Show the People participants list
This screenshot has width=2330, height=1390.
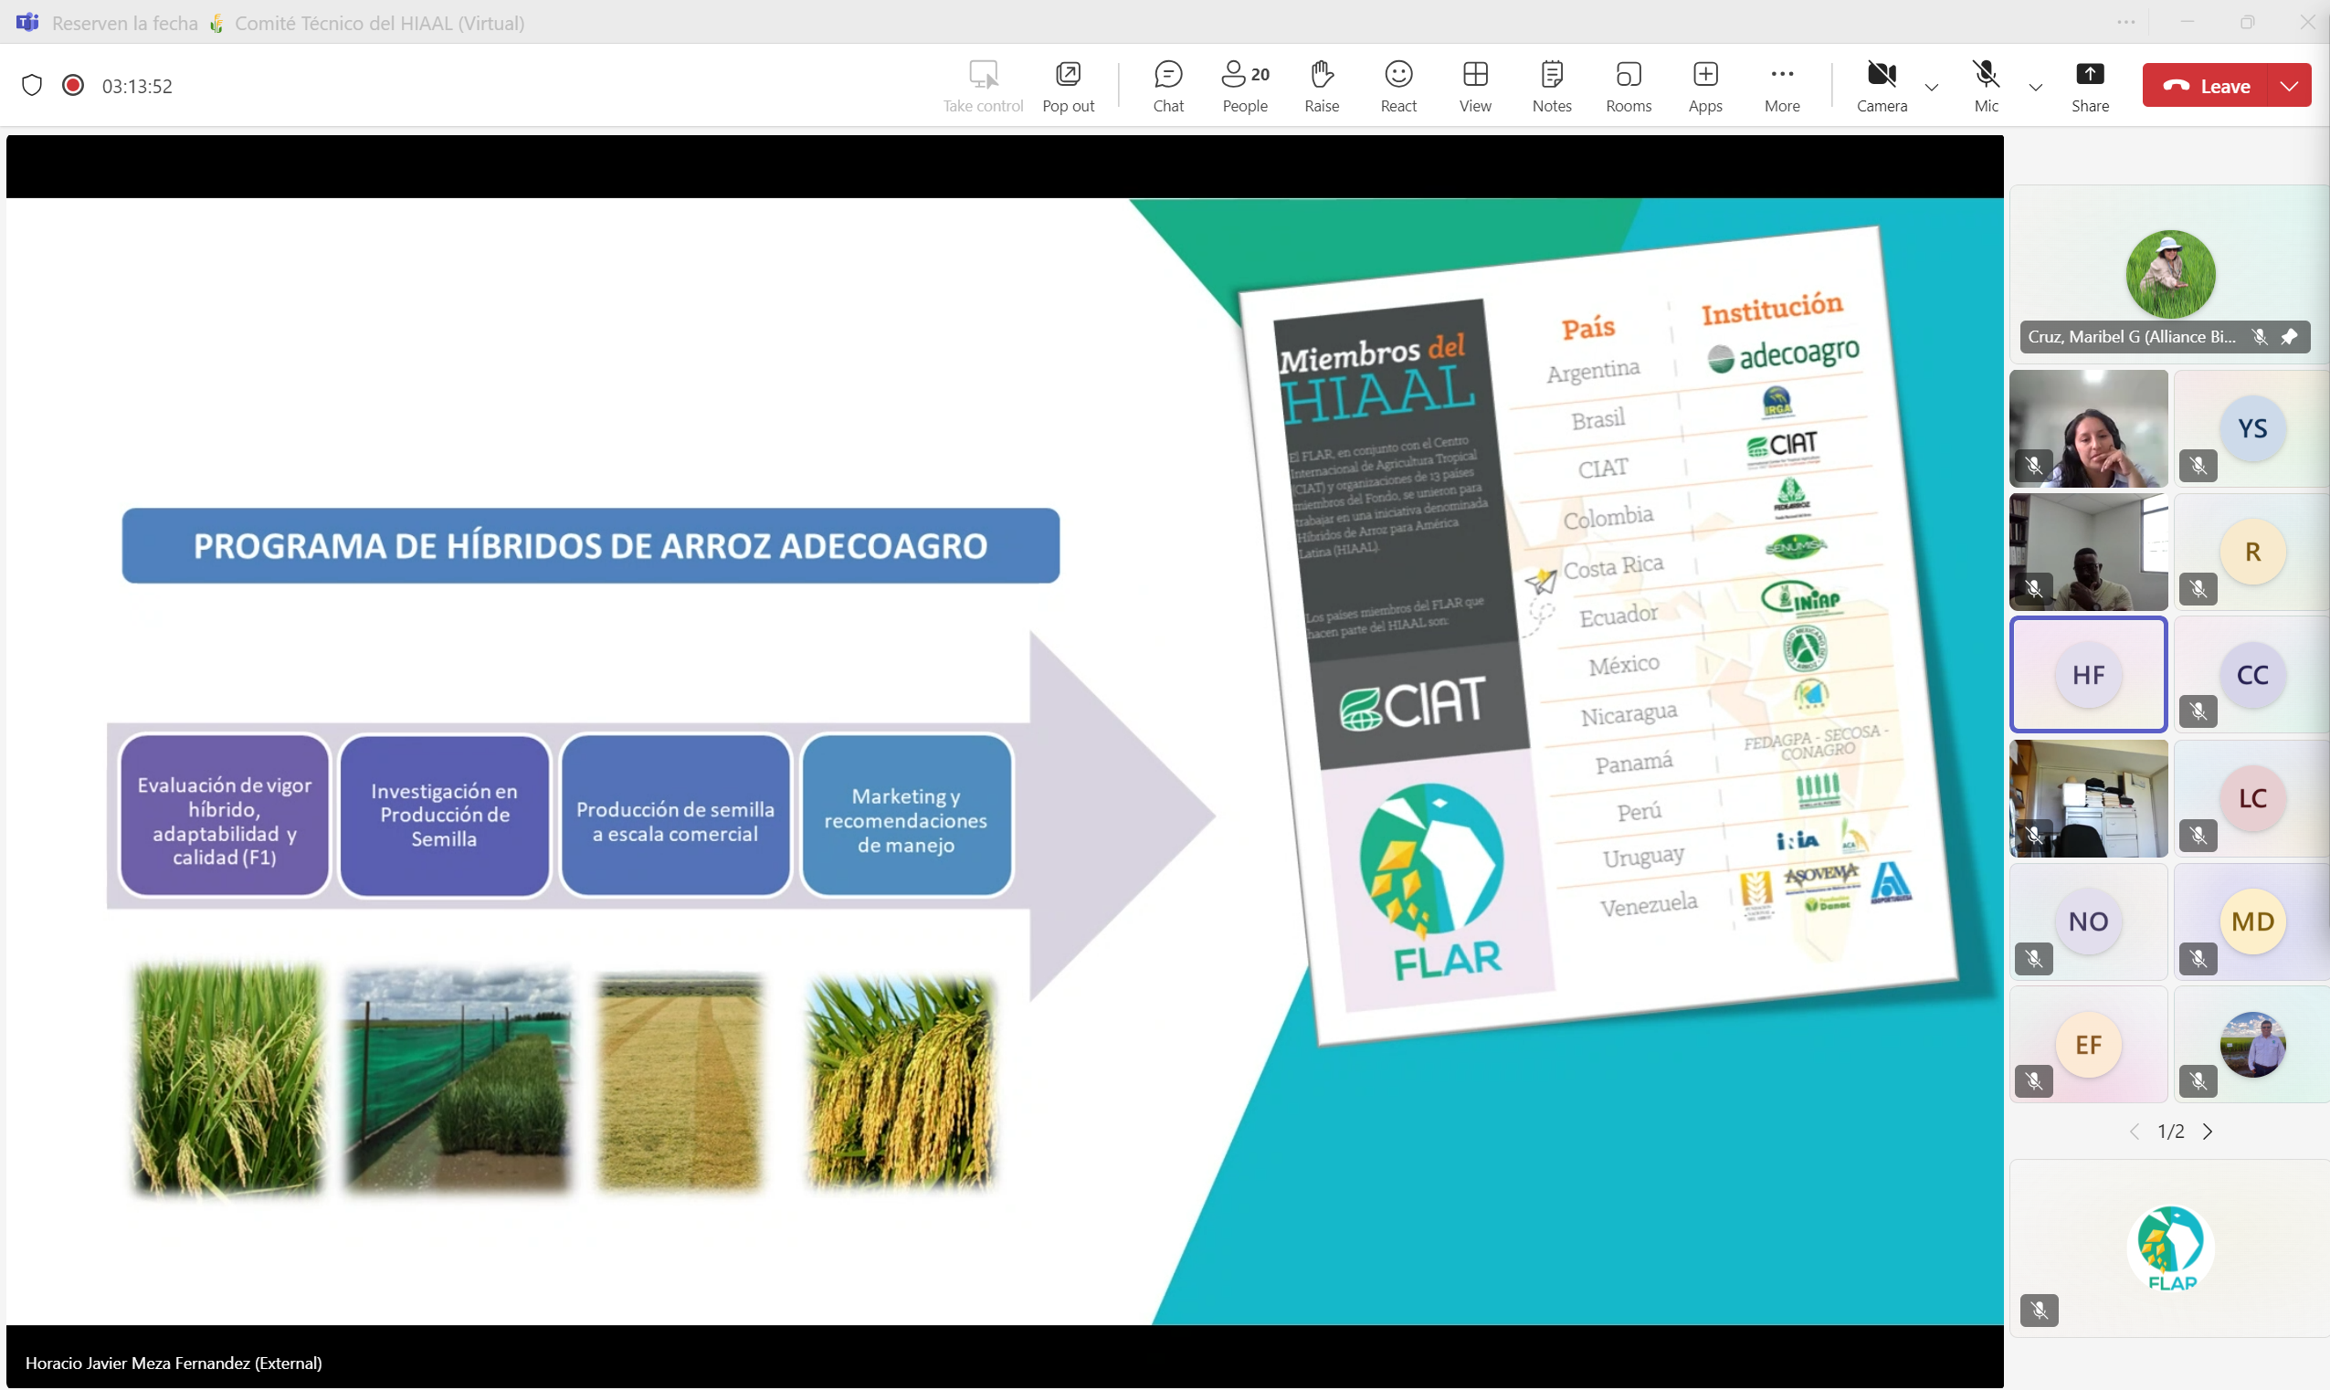pos(1245,86)
